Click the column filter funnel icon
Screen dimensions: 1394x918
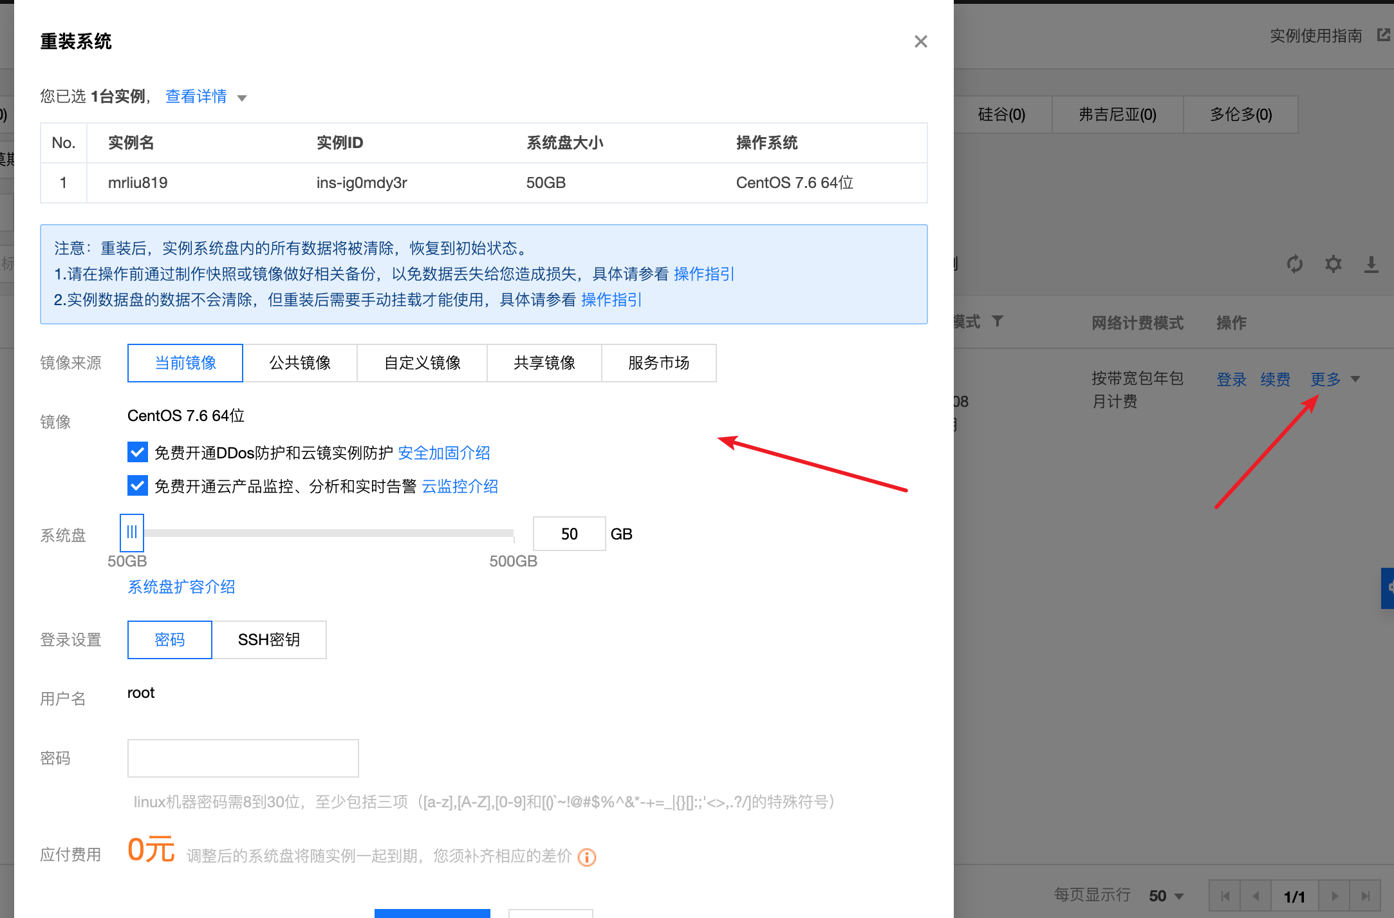(x=998, y=321)
